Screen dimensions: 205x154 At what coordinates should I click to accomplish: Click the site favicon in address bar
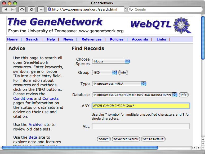coord(49,9)
